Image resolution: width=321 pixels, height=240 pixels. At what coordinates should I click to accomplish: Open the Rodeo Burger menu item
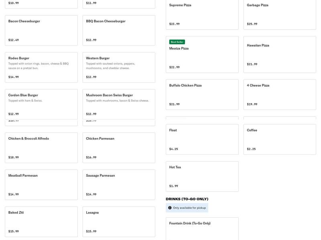41,67
